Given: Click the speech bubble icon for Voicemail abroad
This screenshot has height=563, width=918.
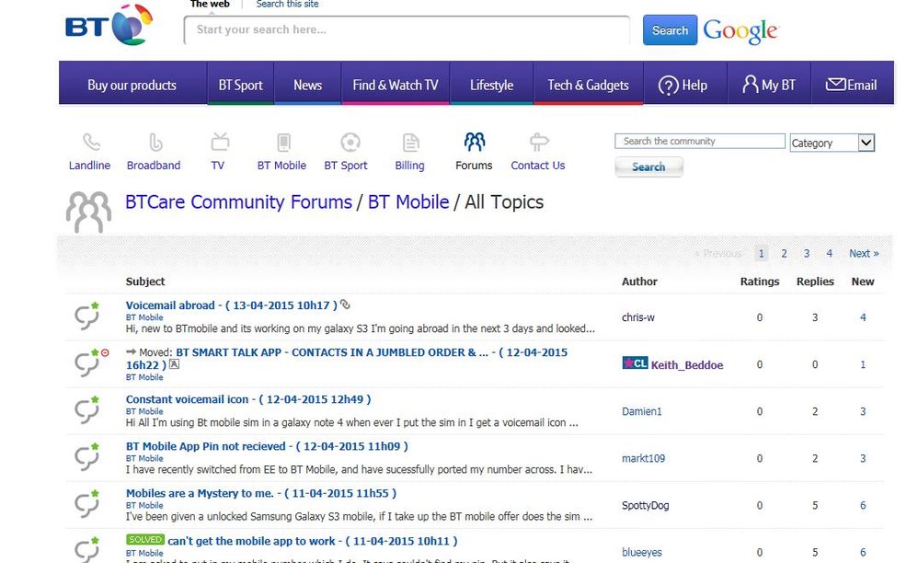Looking at the screenshot, I should [86, 316].
